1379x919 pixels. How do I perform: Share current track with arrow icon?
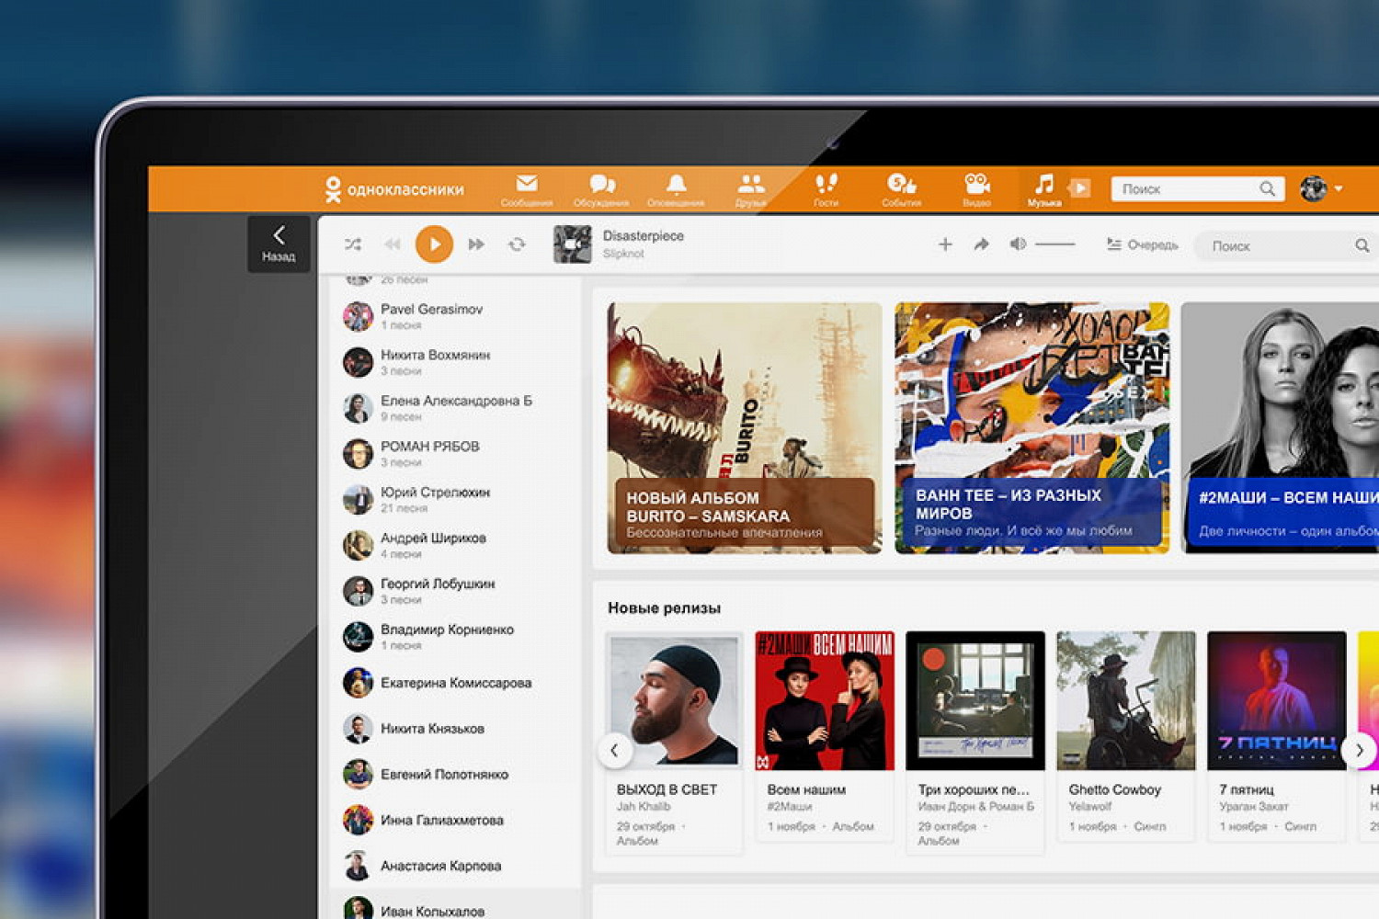tap(981, 244)
